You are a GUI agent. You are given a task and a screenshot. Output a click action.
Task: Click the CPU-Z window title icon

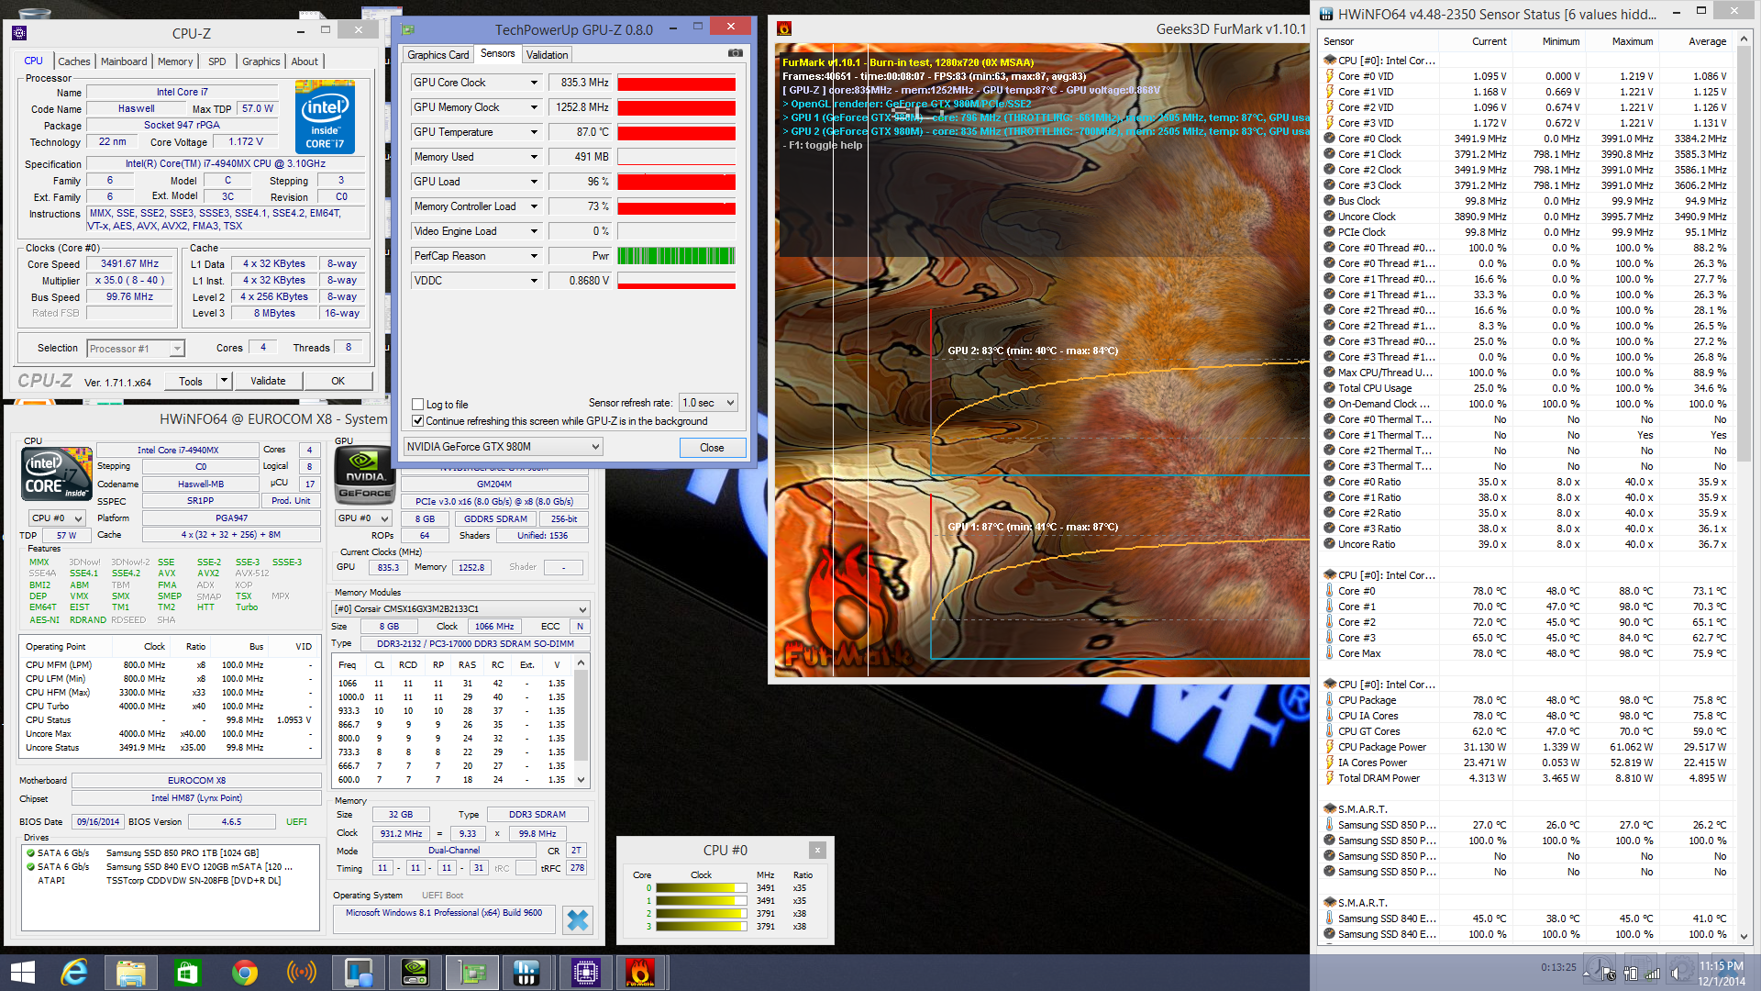coord(19,33)
